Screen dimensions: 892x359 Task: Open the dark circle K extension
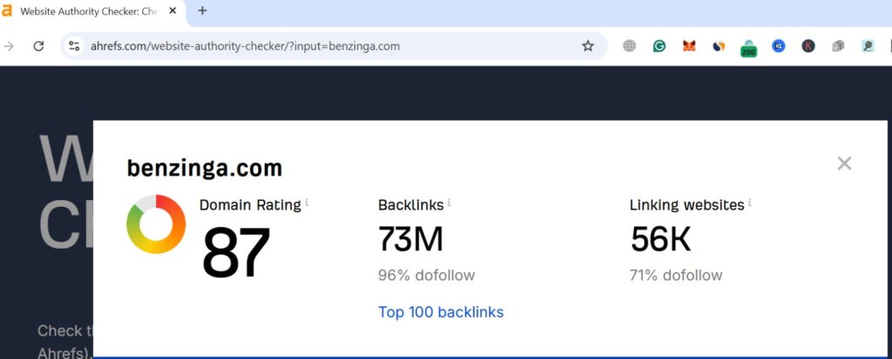(x=808, y=46)
